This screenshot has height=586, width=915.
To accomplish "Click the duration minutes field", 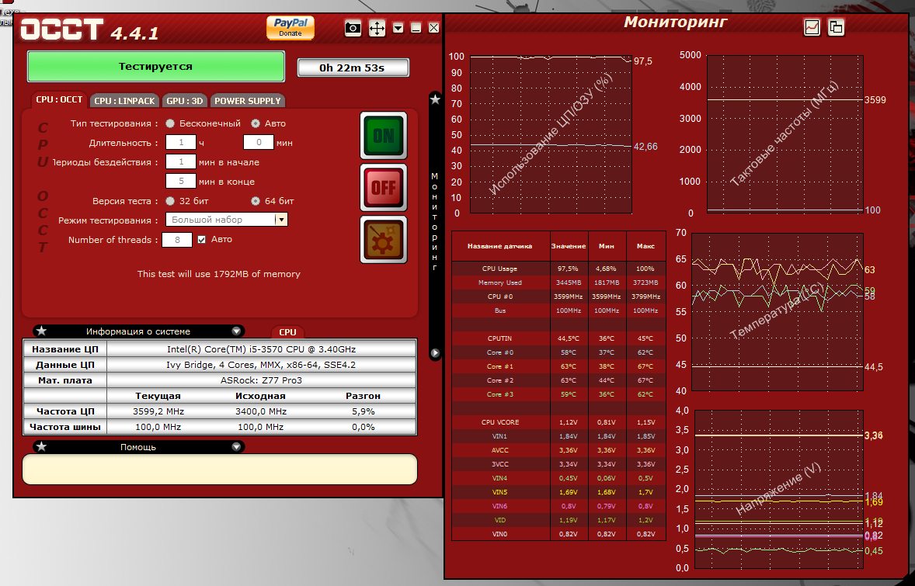I will (259, 142).
